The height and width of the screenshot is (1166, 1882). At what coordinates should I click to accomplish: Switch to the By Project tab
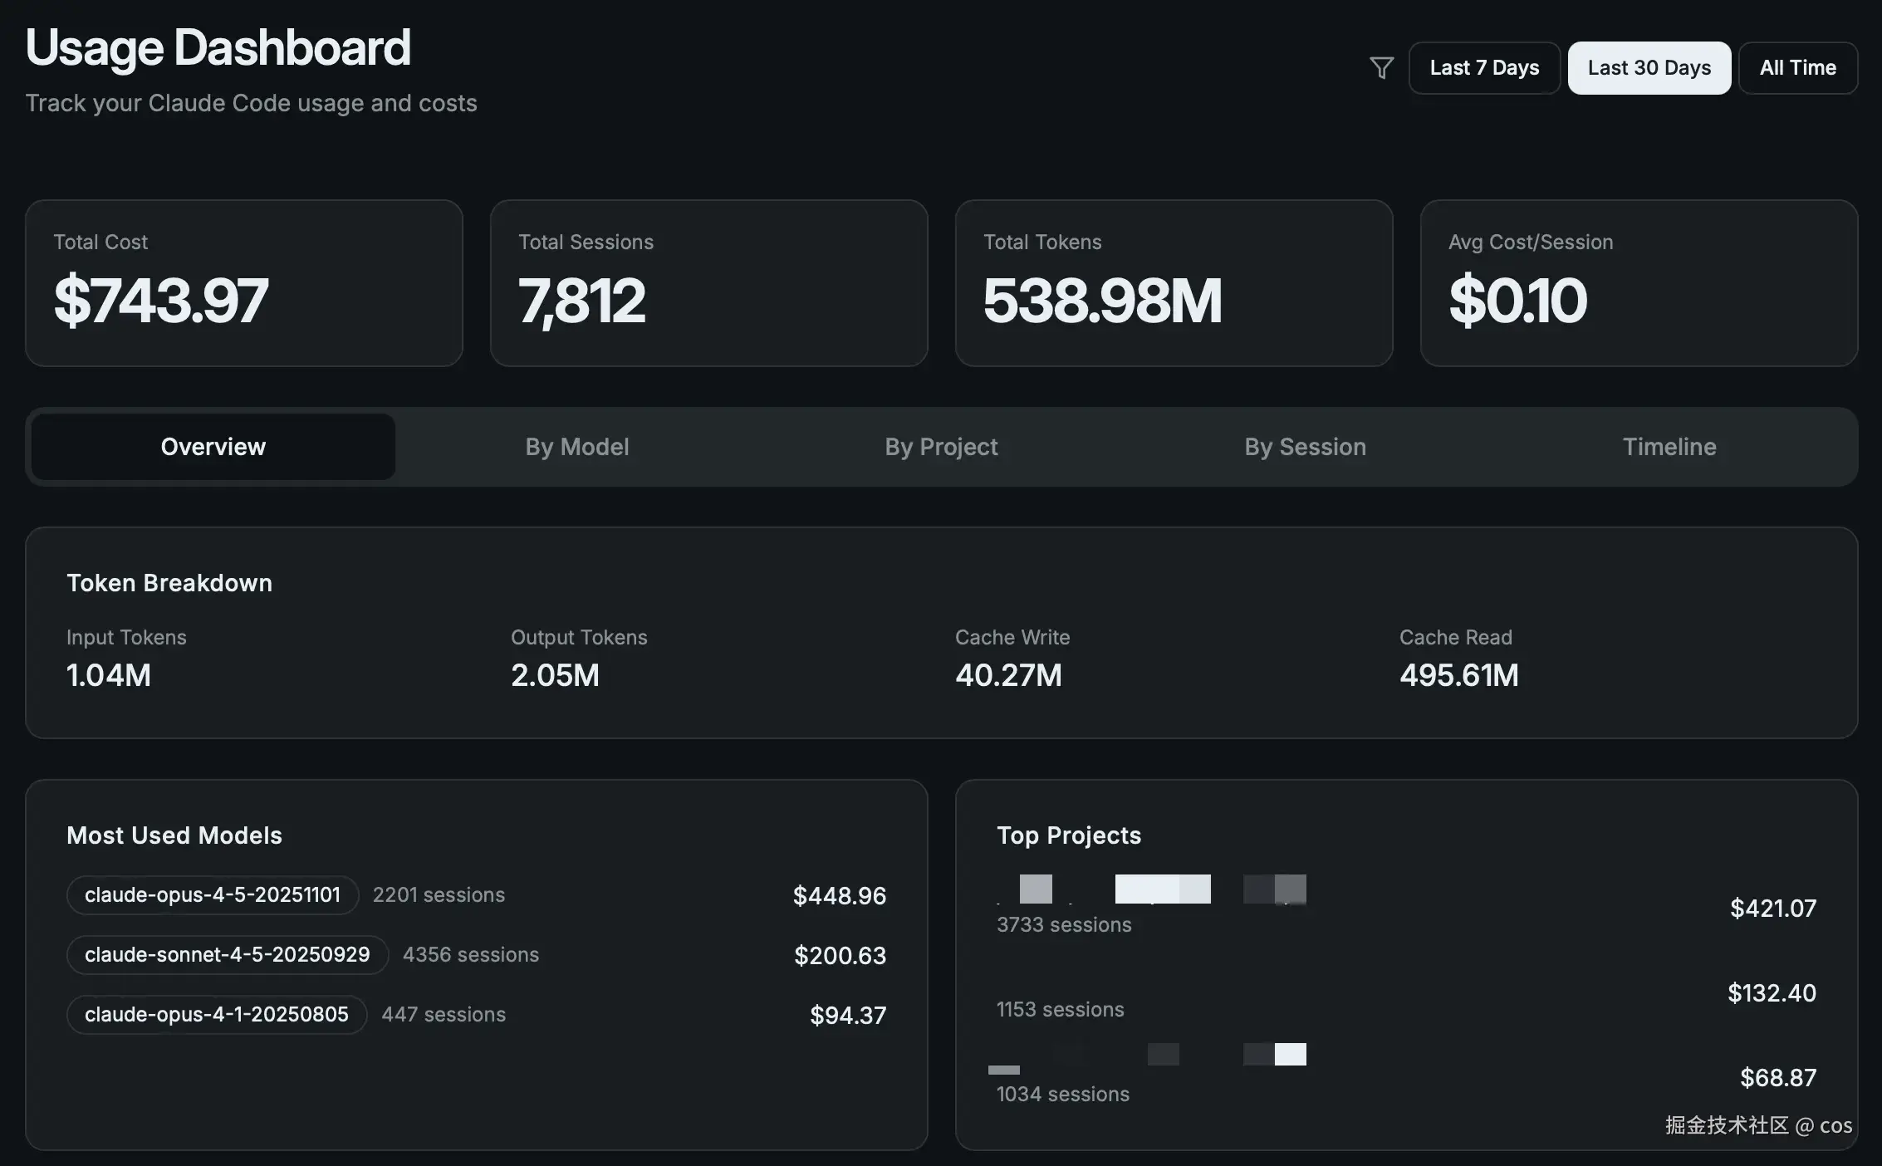(941, 447)
